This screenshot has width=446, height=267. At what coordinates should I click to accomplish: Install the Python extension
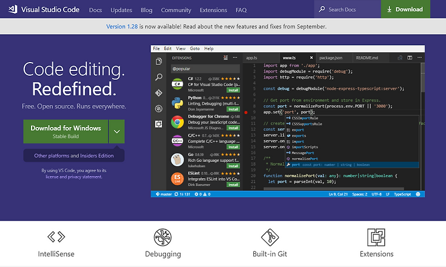[233, 109]
